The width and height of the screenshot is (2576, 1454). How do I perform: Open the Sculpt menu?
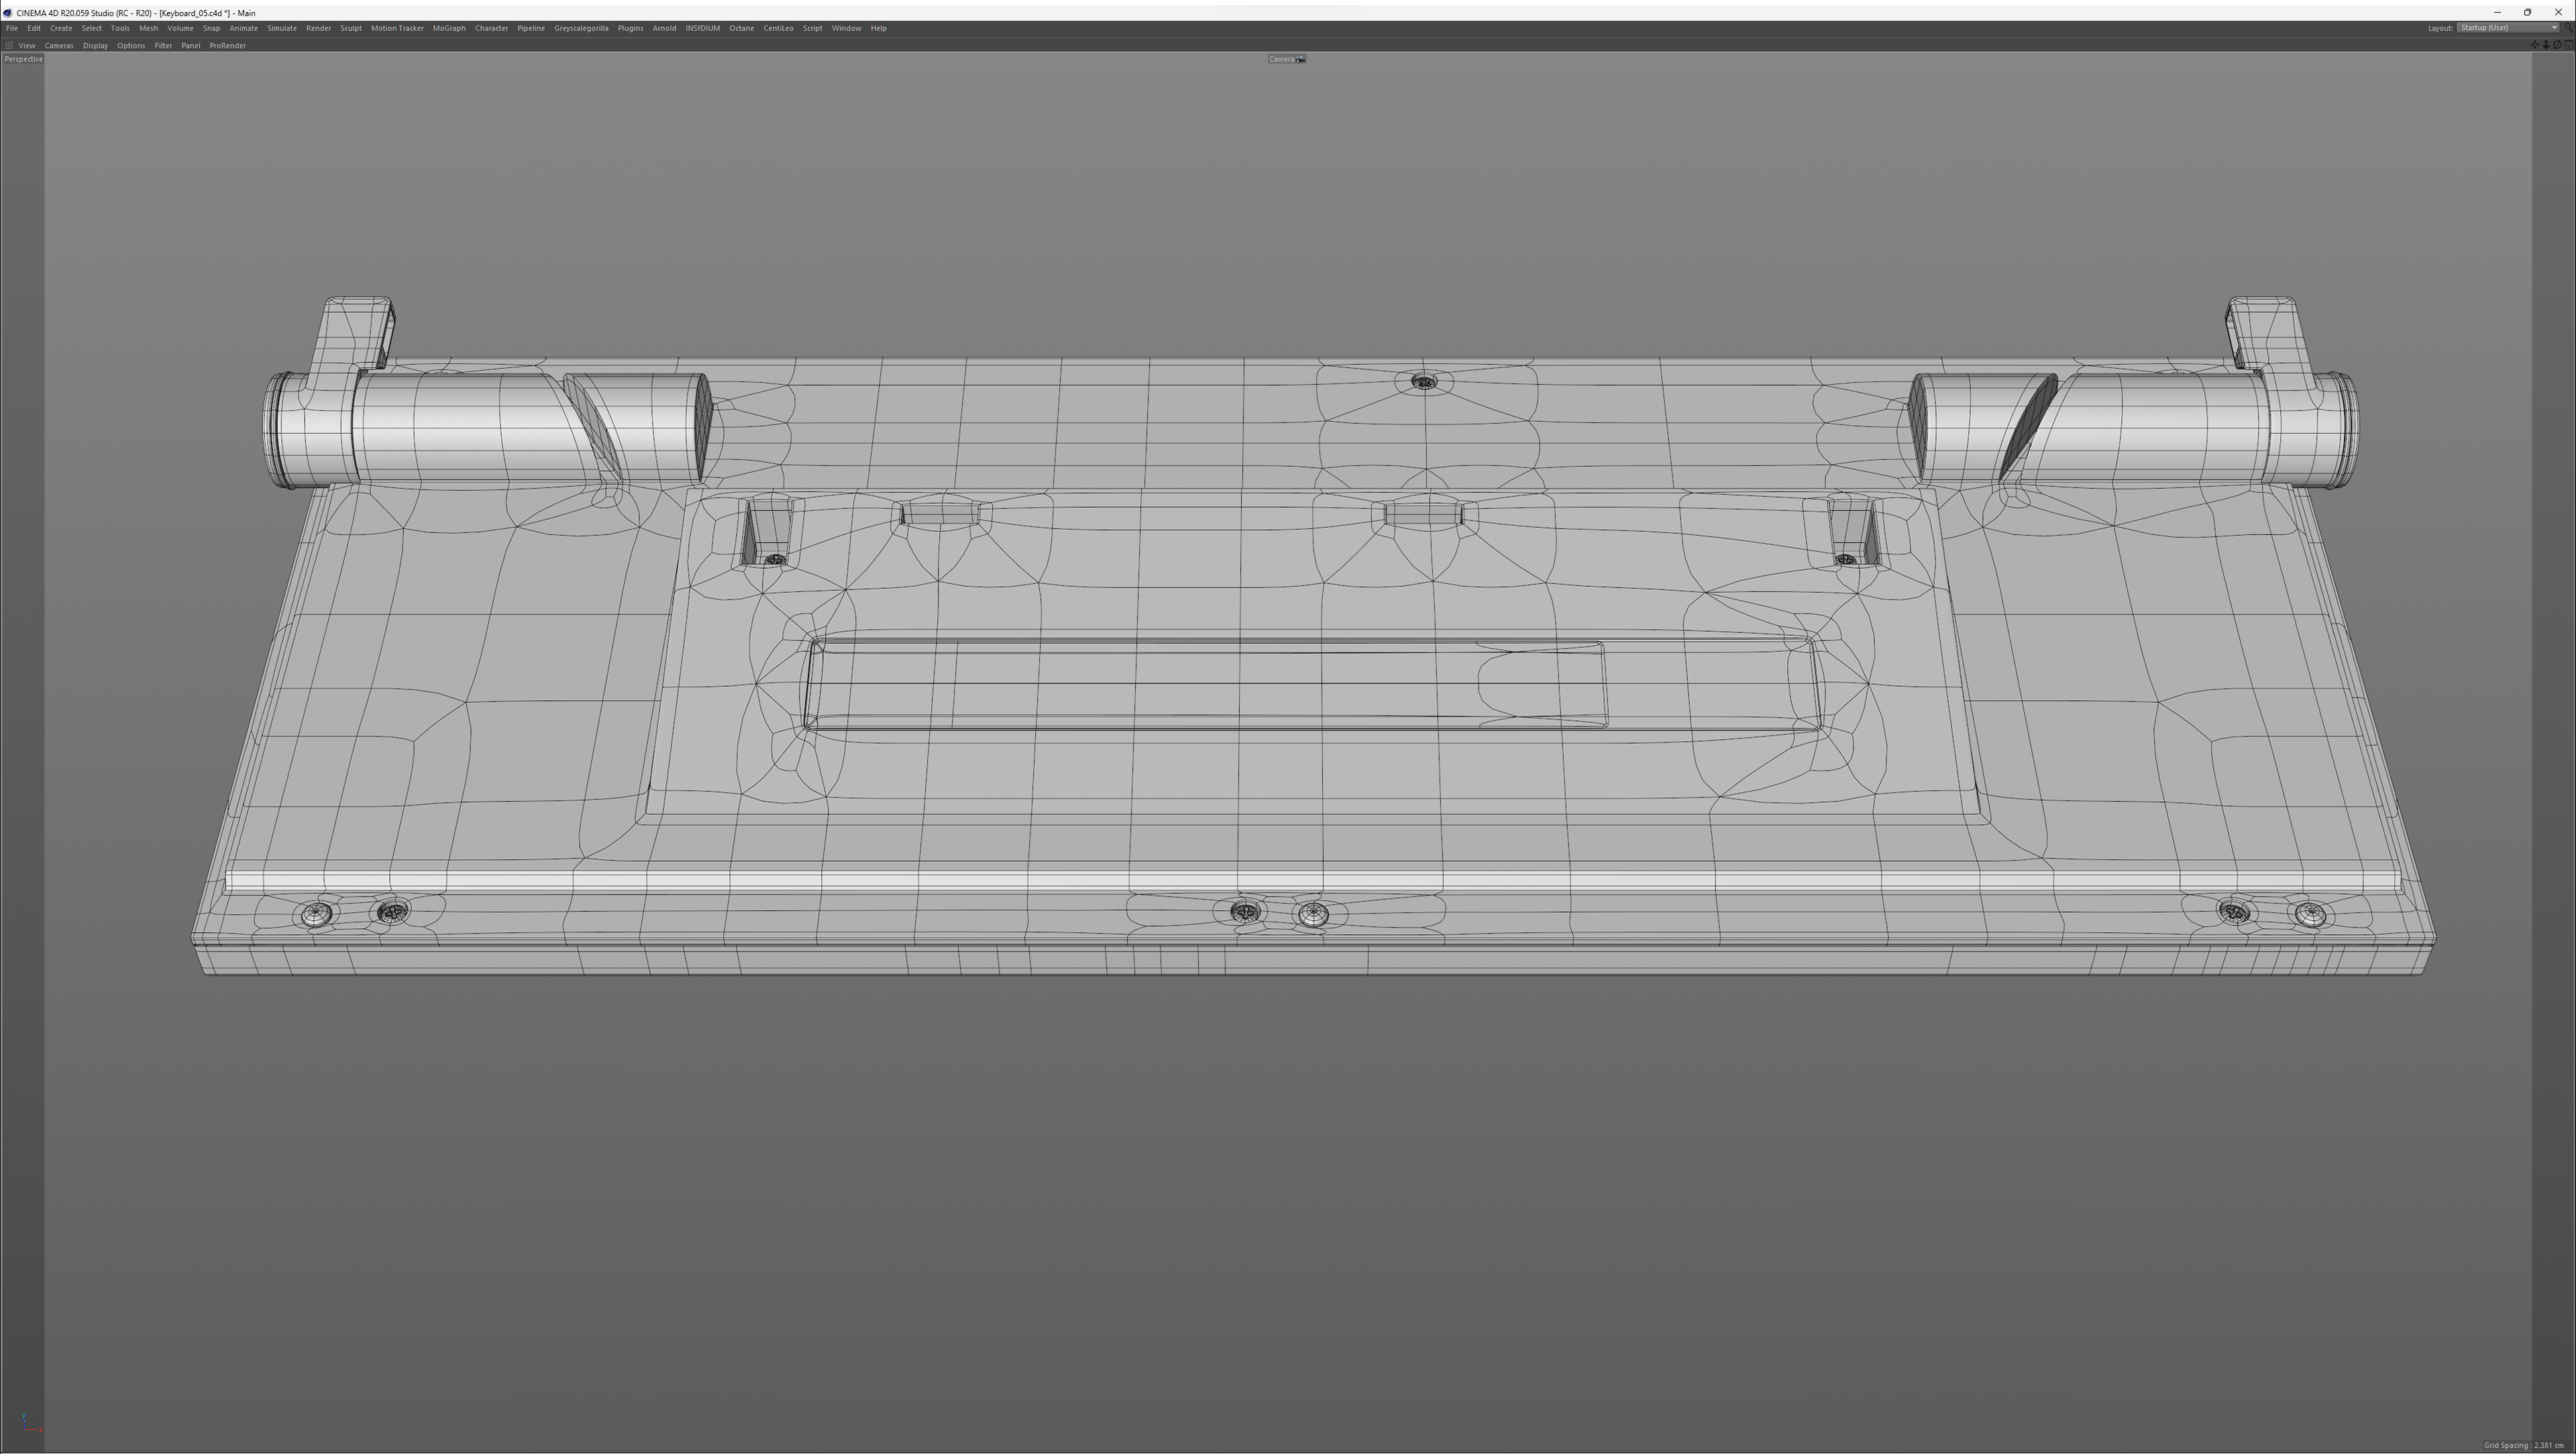(x=350, y=28)
